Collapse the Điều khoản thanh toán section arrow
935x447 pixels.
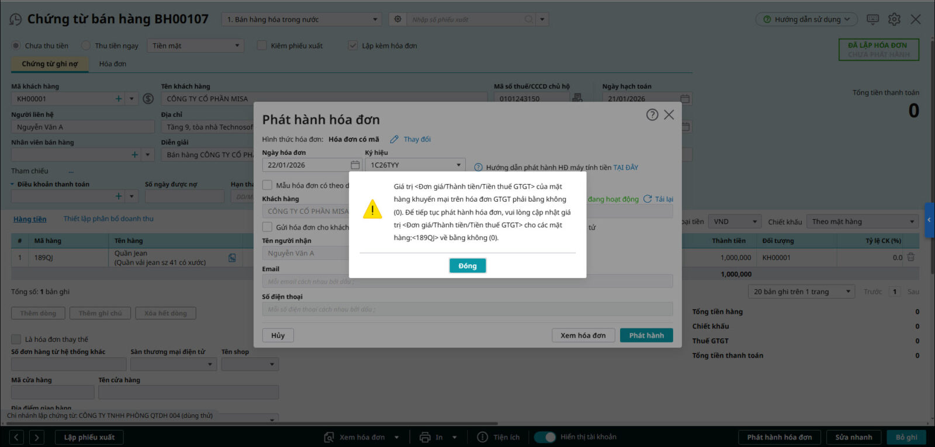click(12, 184)
